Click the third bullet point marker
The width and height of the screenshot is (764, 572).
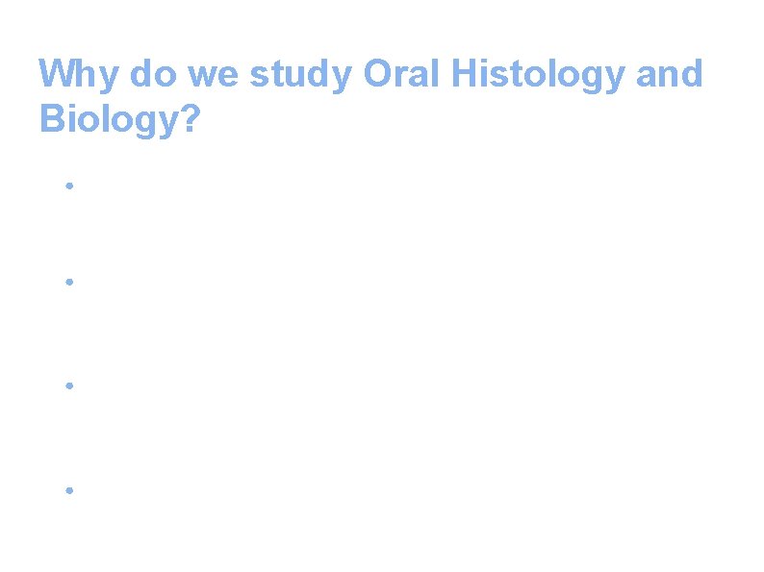[x=70, y=385]
